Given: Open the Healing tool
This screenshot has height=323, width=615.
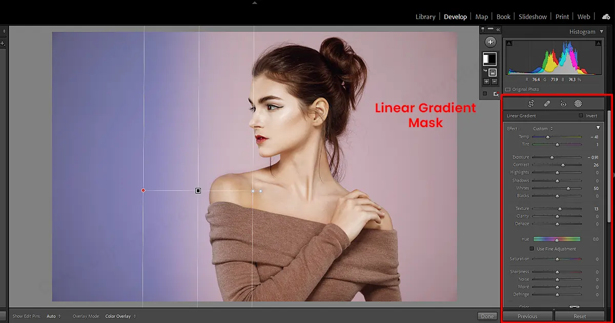Looking at the screenshot, I should pyautogui.click(x=547, y=103).
